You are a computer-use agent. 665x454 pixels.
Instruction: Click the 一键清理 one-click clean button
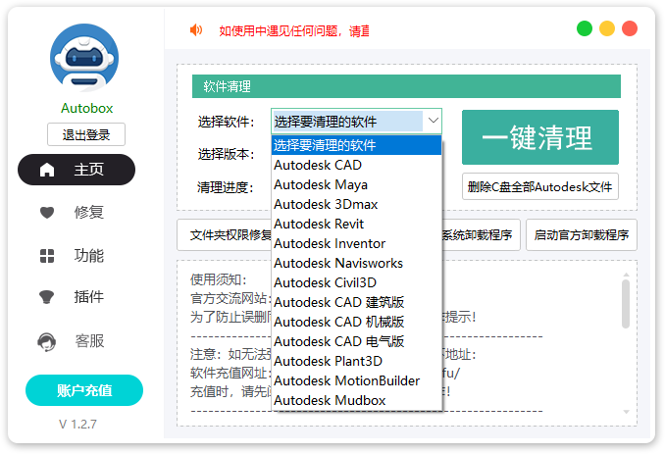[540, 137]
